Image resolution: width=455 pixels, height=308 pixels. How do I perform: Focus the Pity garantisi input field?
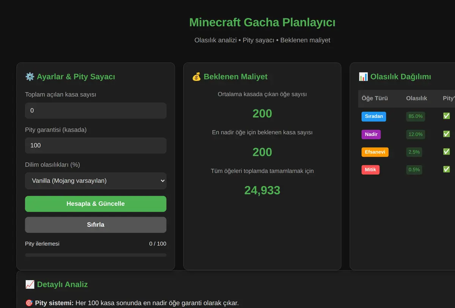(x=96, y=145)
